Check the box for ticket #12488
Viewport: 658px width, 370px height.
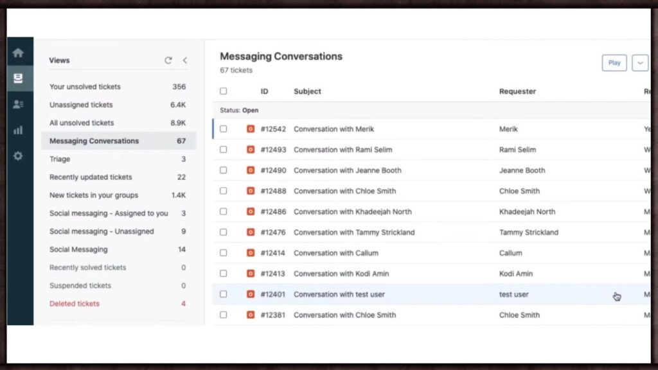coord(223,191)
